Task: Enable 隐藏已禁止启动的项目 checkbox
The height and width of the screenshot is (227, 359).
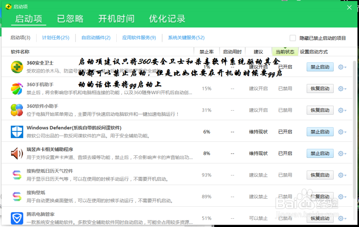Action: (x=293, y=38)
